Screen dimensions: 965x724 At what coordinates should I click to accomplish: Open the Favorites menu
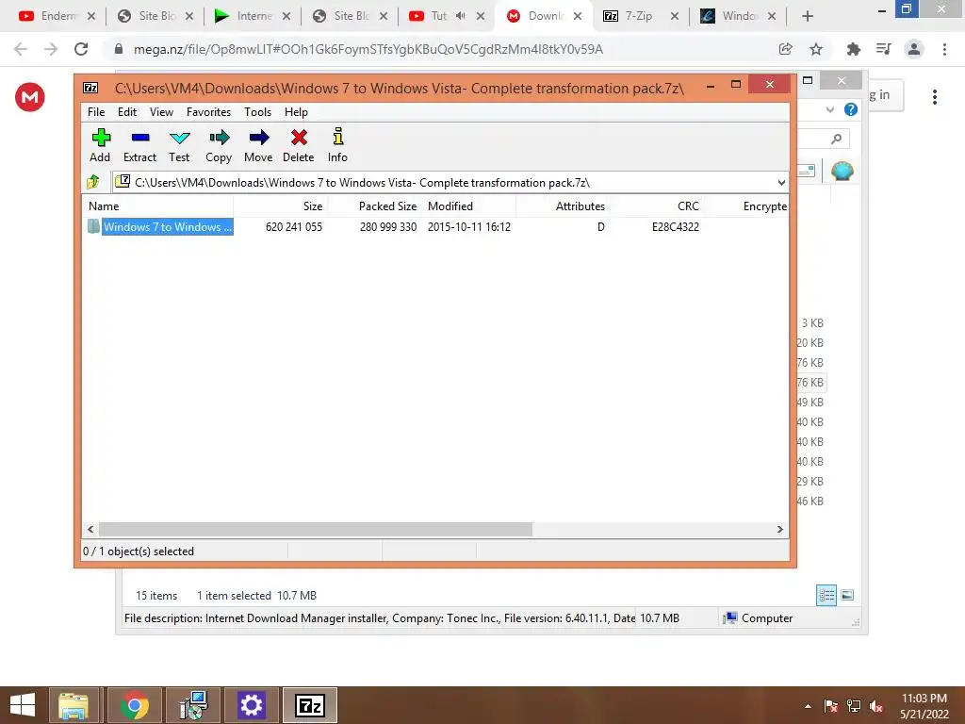pos(208,112)
